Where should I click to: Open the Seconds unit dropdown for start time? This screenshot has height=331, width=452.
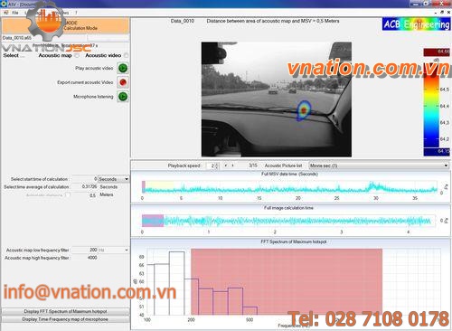[x=114, y=179]
